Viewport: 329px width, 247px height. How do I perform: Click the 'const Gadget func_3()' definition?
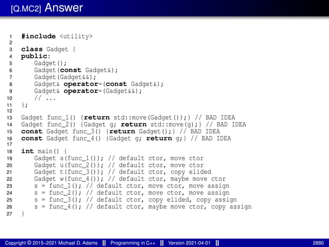pos(121,131)
